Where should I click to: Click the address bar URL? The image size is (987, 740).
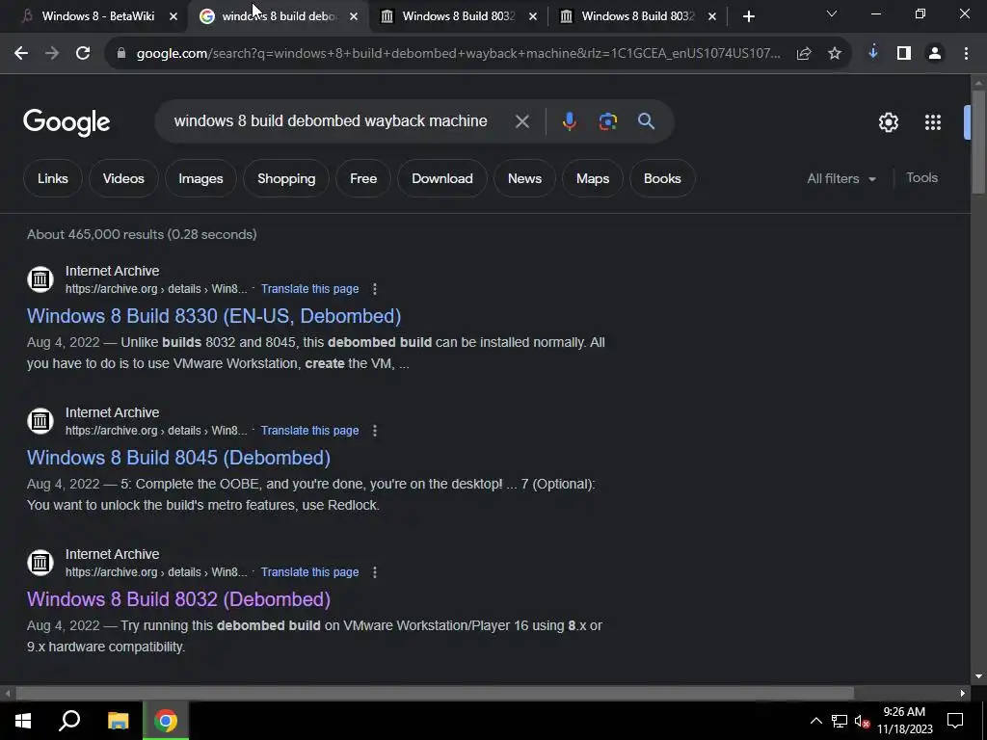point(458,54)
